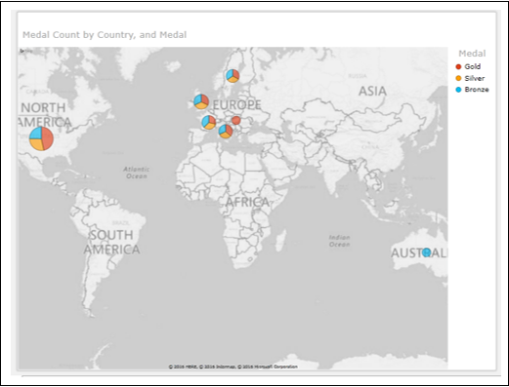Select the Bronze legend label
The width and height of the screenshot is (509, 387).
[x=477, y=90]
